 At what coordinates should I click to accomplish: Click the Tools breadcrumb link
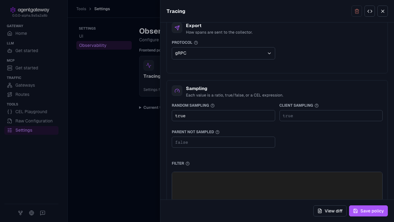coord(81,9)
